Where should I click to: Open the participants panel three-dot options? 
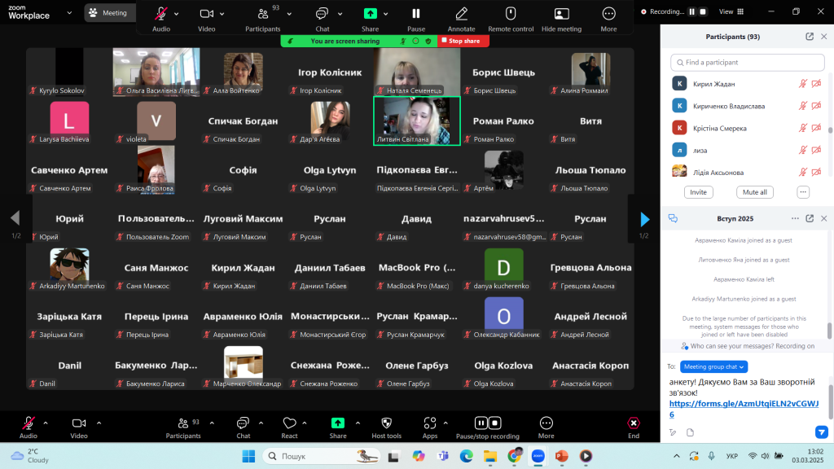(x=803, y=192)
